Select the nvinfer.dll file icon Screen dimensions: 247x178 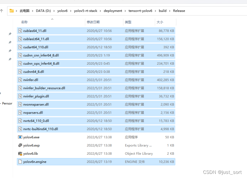pos(20,80)
